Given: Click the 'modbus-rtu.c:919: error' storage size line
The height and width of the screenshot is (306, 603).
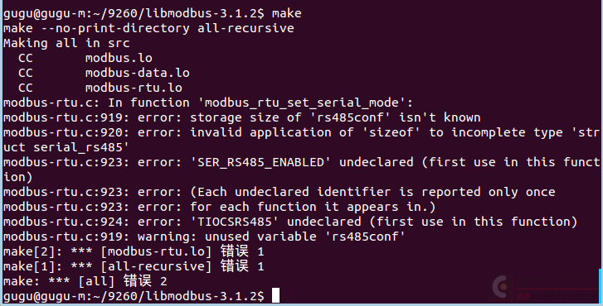Looking at the screenshot, I should (x=242, y=117).
